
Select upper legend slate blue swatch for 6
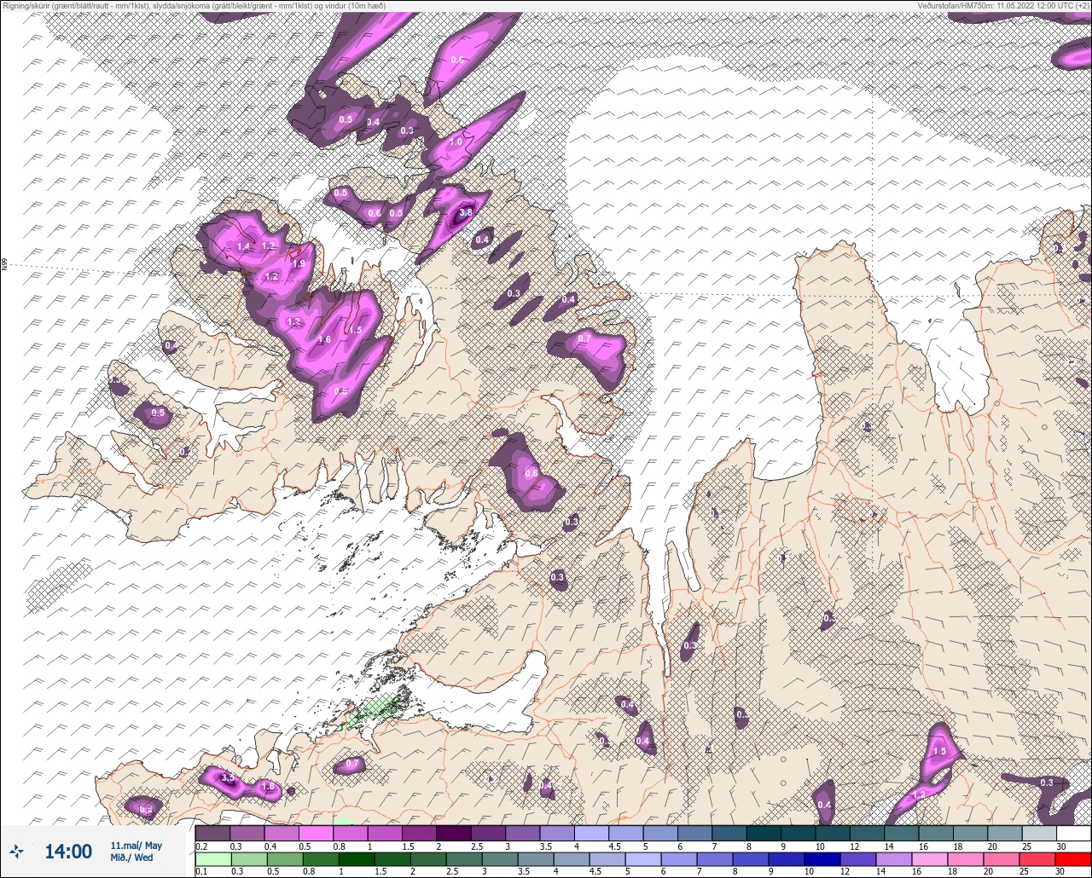pyautogui.click(x=694, y=834)
